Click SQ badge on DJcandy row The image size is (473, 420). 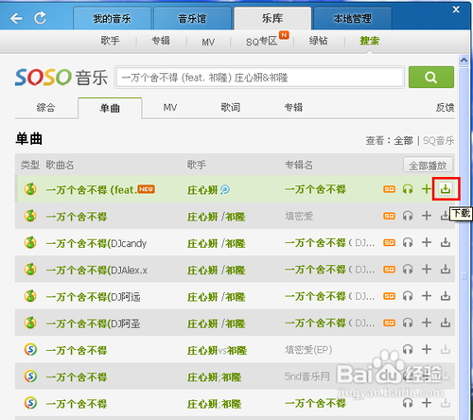tap(389, 242)
